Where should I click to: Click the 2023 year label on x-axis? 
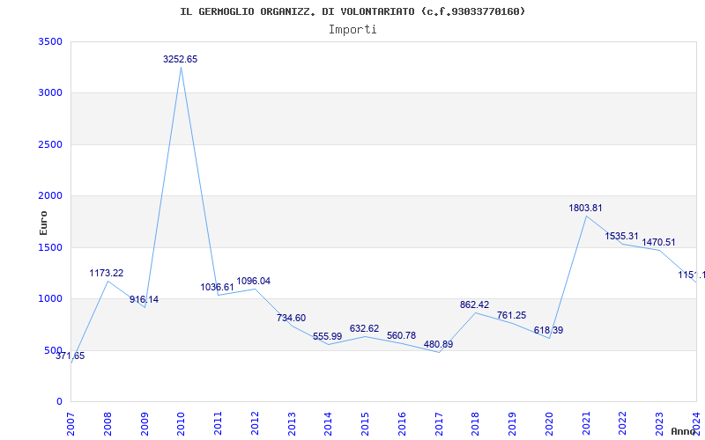[660, 424]
